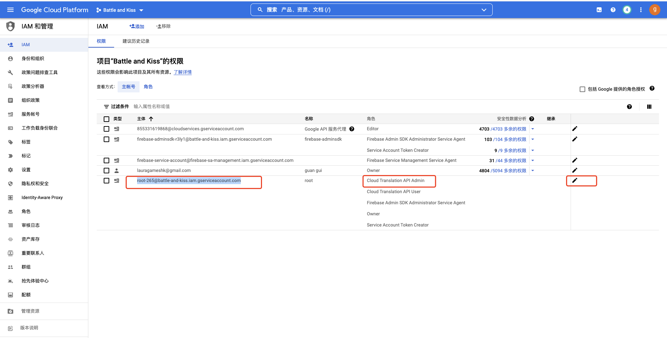
Task: Open notifications badge showing 4
Action: coord(627,10)
